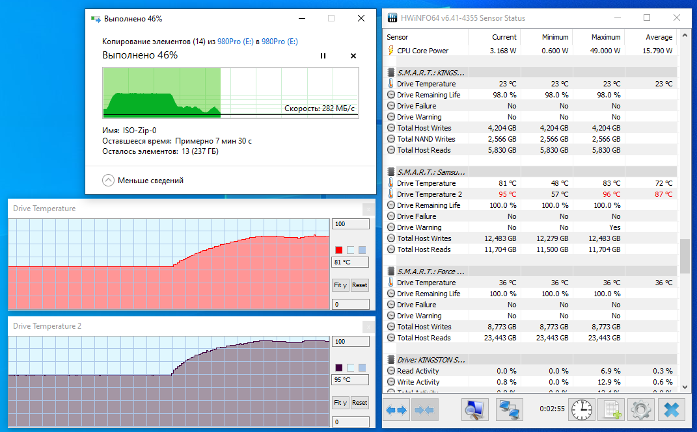
Task: Click the Sensor column header
Action: click(x=426, y=37)
